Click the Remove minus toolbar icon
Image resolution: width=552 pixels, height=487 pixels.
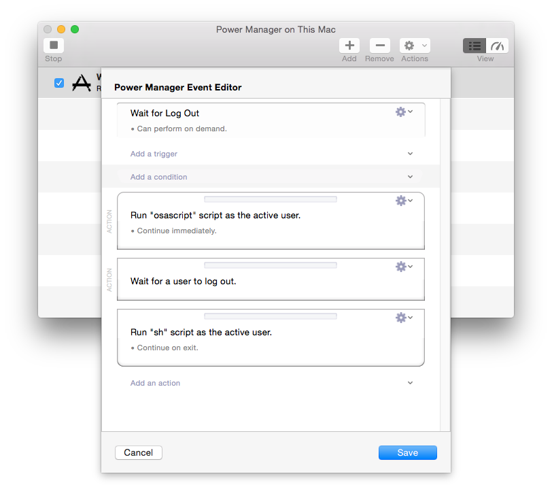click(x=380, y=46)
